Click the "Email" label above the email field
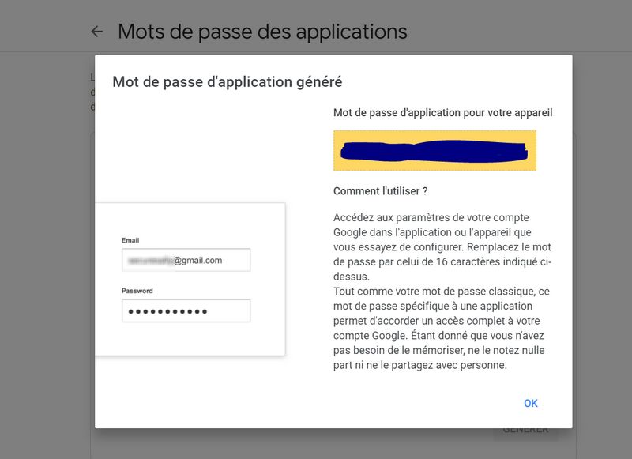The height and width of the screenshot is (459, 632). 130,240
